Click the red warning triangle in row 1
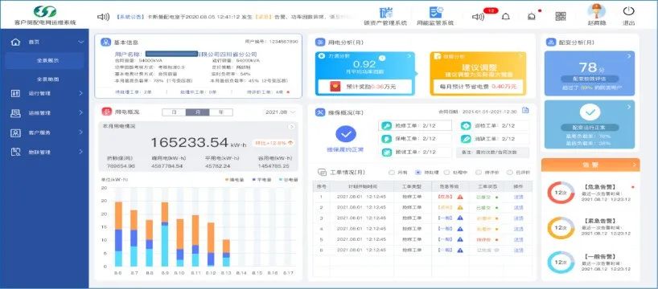Viewport: 658px width, 289px height. (x=460, y=197)
